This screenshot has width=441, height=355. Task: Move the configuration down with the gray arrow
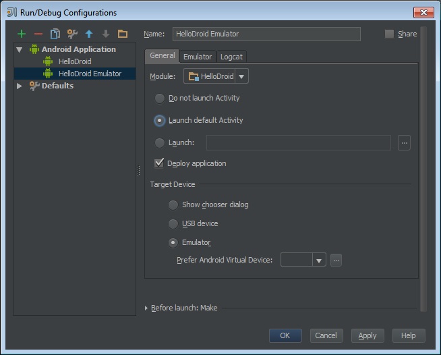106,34
